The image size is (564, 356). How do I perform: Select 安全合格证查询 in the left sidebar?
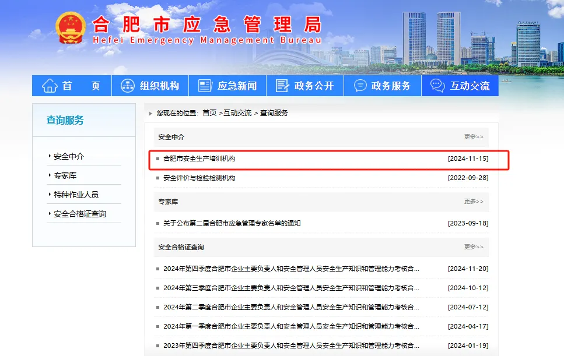click(80, 214)
